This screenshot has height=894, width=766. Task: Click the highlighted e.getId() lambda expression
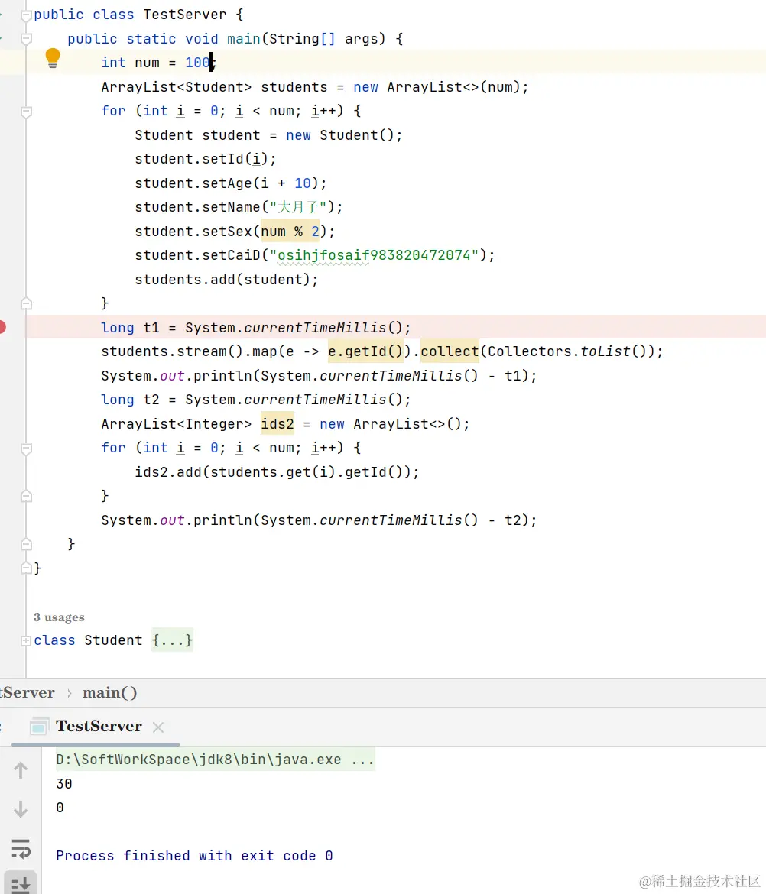365,351
